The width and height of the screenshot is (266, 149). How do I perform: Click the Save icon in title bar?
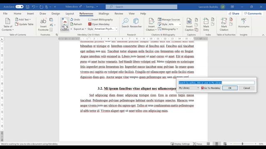tap(27, 7)
